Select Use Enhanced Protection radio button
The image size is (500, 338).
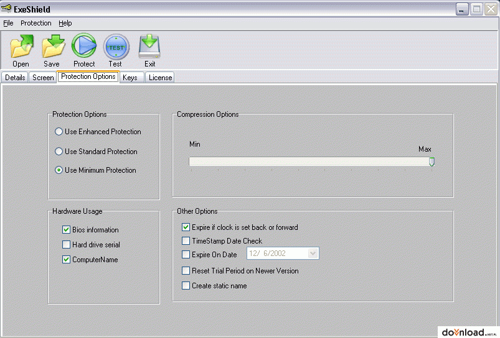click(x=59, y=132)
